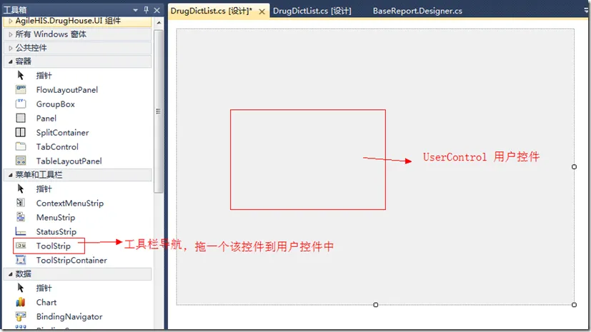Image resolution: width=591 pixels, height=332 pixels.
Task: Click the ToolStrip label
Action: pos(54,246)
